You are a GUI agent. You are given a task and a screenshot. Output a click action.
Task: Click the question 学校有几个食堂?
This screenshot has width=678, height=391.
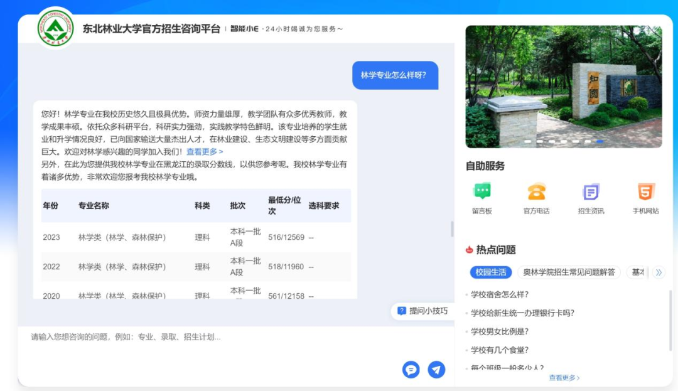500,350
